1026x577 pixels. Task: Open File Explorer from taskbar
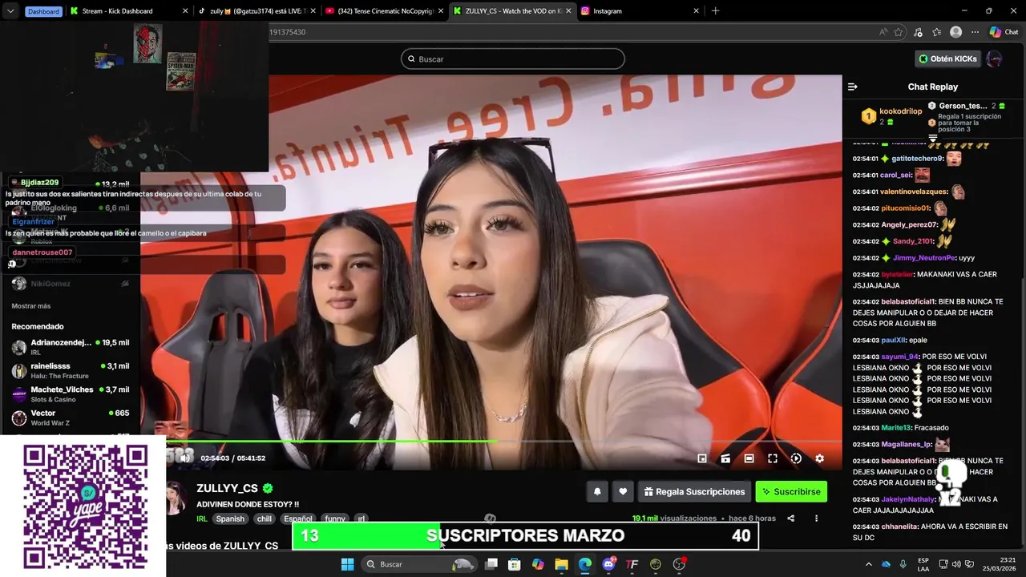pos(562,564)
